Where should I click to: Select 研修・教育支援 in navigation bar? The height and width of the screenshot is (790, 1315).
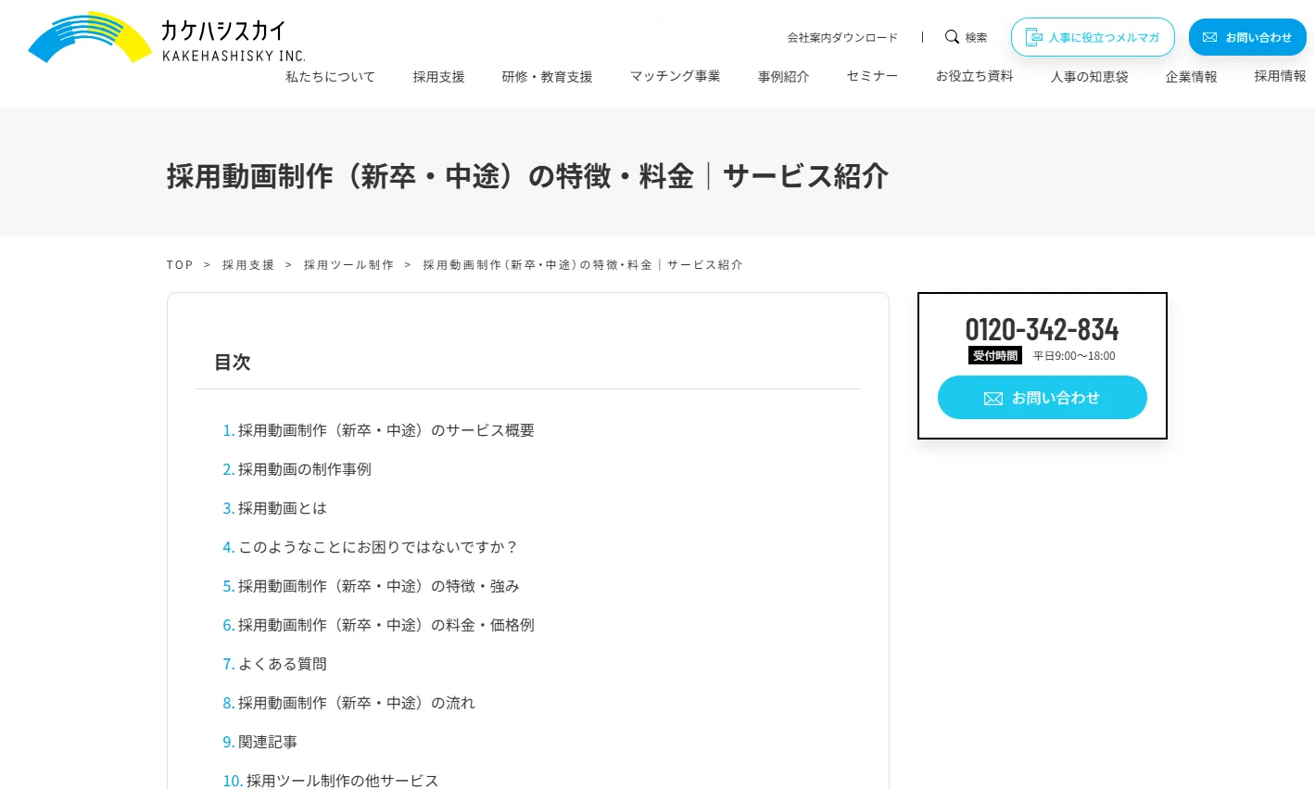coord(547,77)
